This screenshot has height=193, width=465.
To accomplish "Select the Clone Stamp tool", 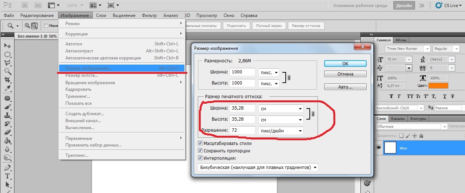I will 7,115.
